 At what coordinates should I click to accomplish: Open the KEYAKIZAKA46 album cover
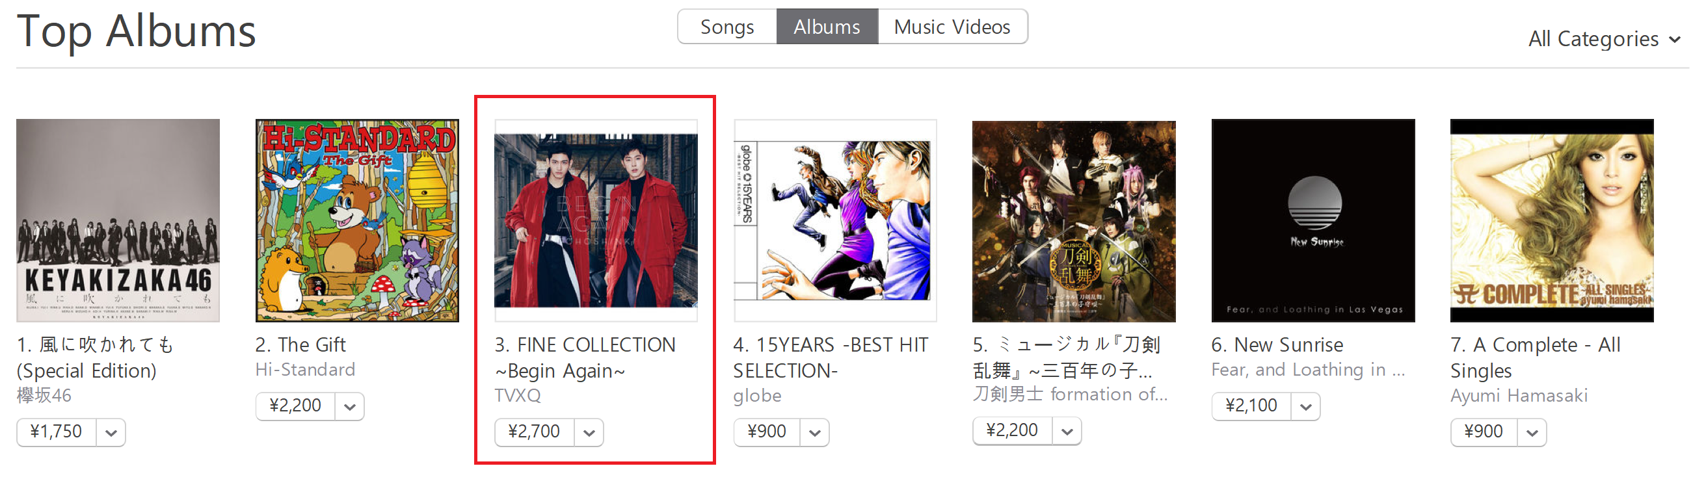point(118,220)
